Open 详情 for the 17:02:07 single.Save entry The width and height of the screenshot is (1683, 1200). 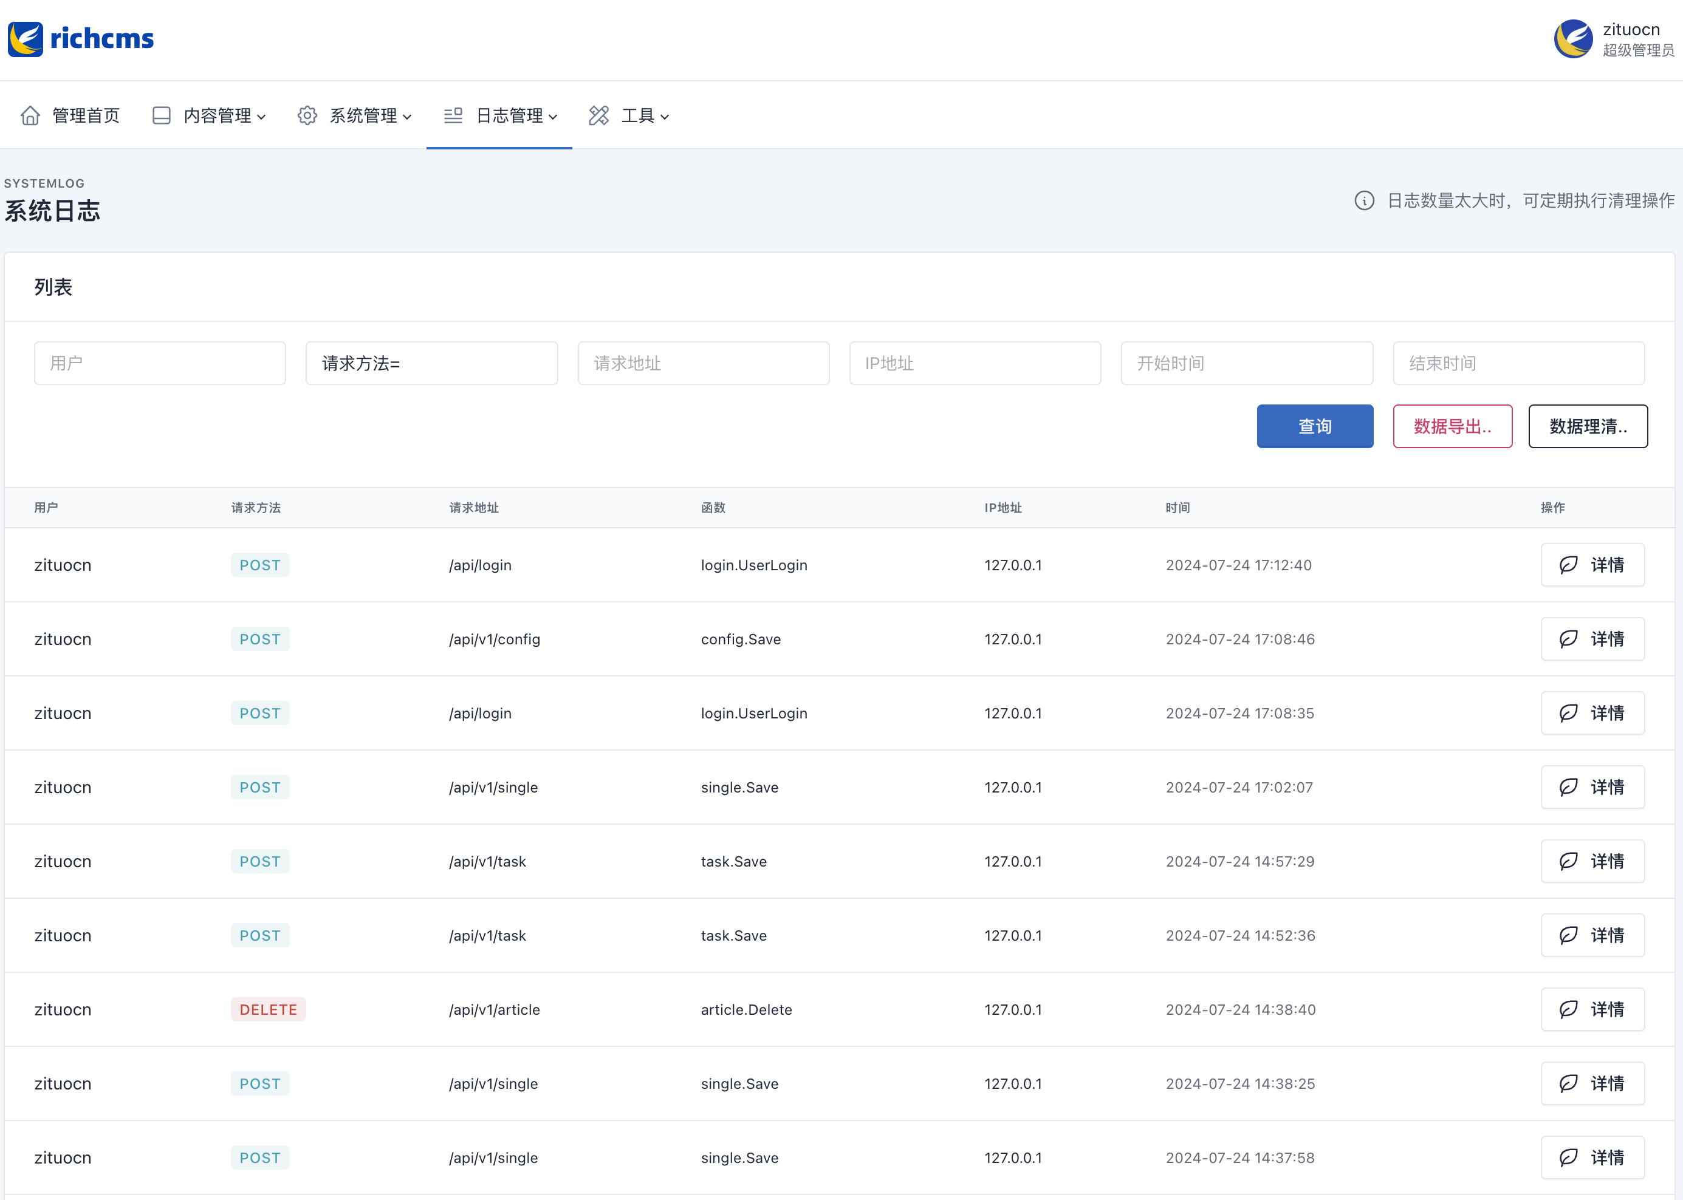pos(1592,787)
